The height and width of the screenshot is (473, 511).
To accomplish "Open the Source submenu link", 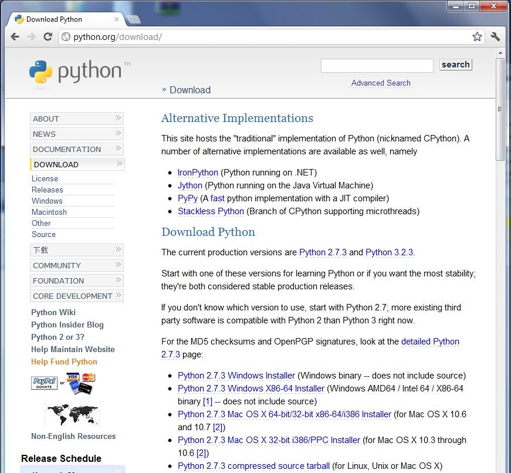I will tap(43, 234).
